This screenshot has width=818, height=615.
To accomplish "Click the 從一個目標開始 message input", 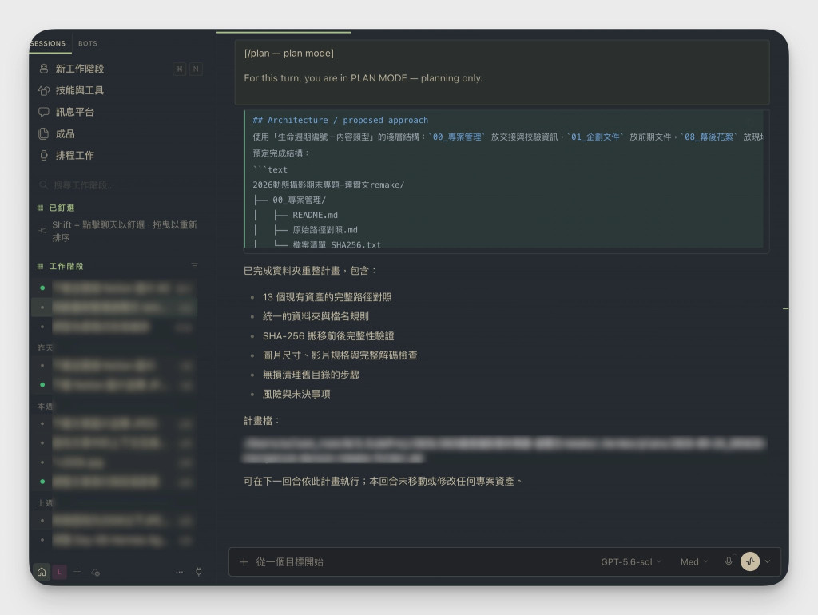I will pos(423,561).
